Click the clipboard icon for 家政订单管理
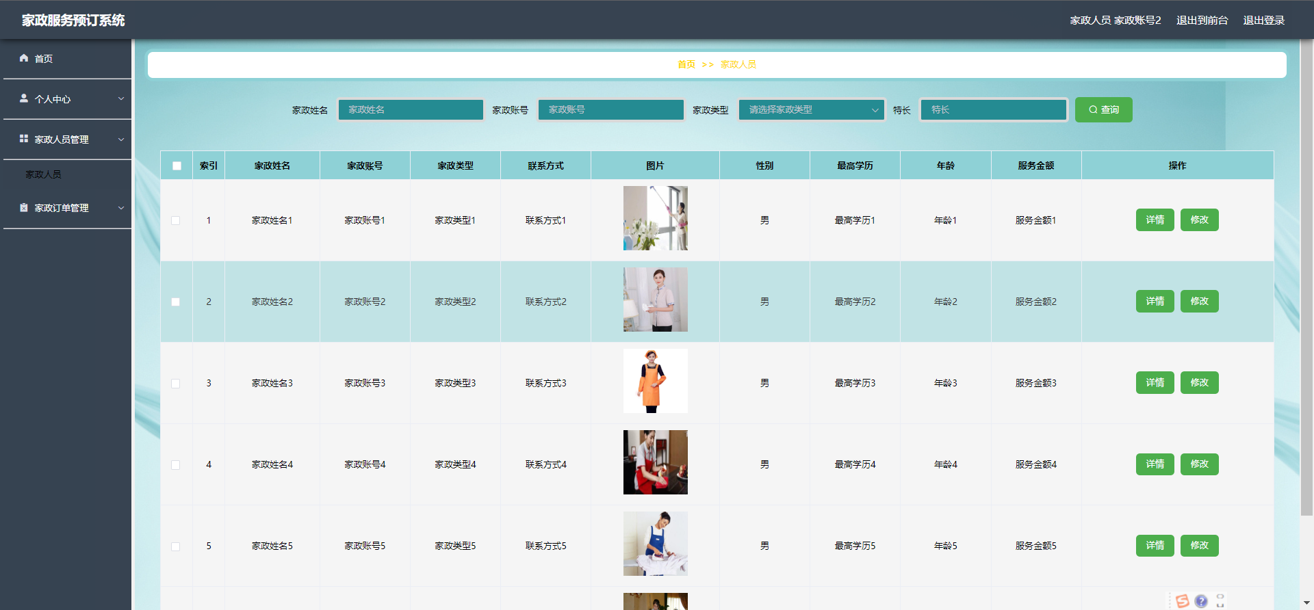The image size is (1314, 610). [24, 207]
